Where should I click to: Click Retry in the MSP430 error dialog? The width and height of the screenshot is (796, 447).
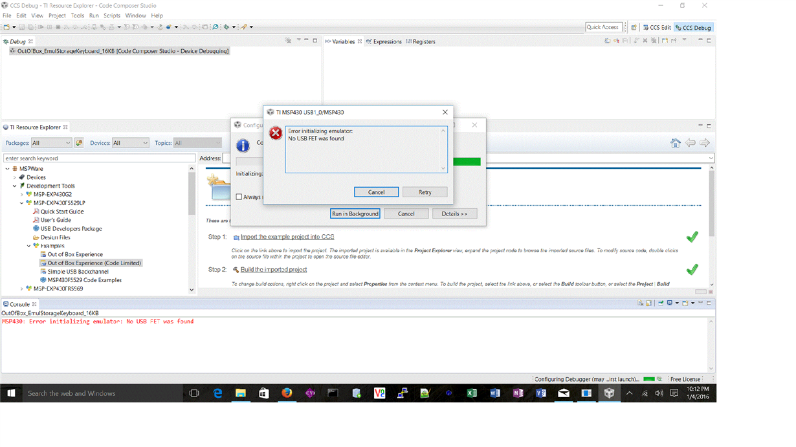(425, 192)
